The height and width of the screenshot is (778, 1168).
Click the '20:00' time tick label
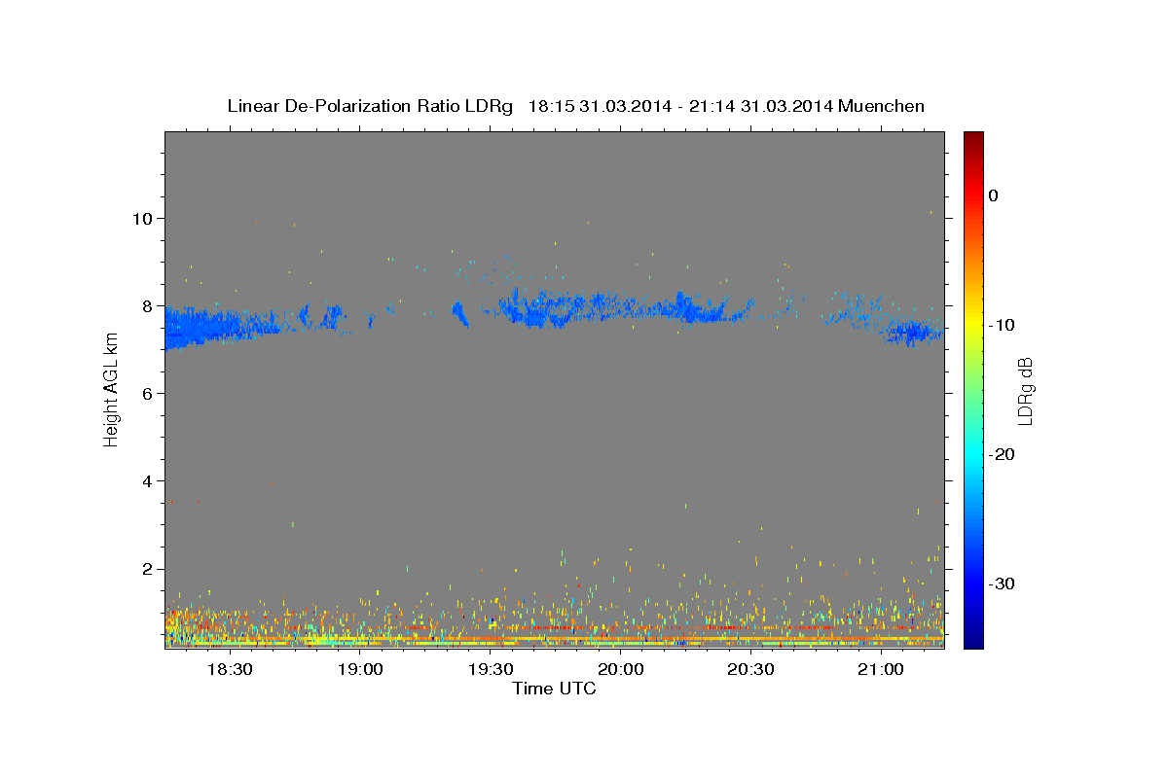click(620, 670)
